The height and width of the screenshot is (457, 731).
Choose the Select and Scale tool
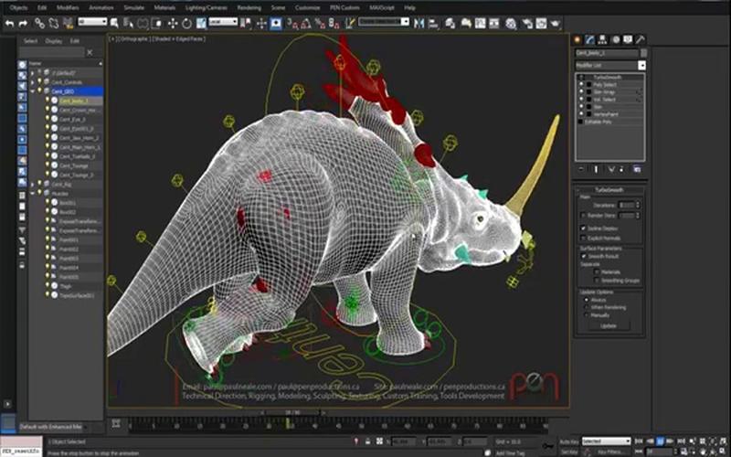tap(201, 24)
